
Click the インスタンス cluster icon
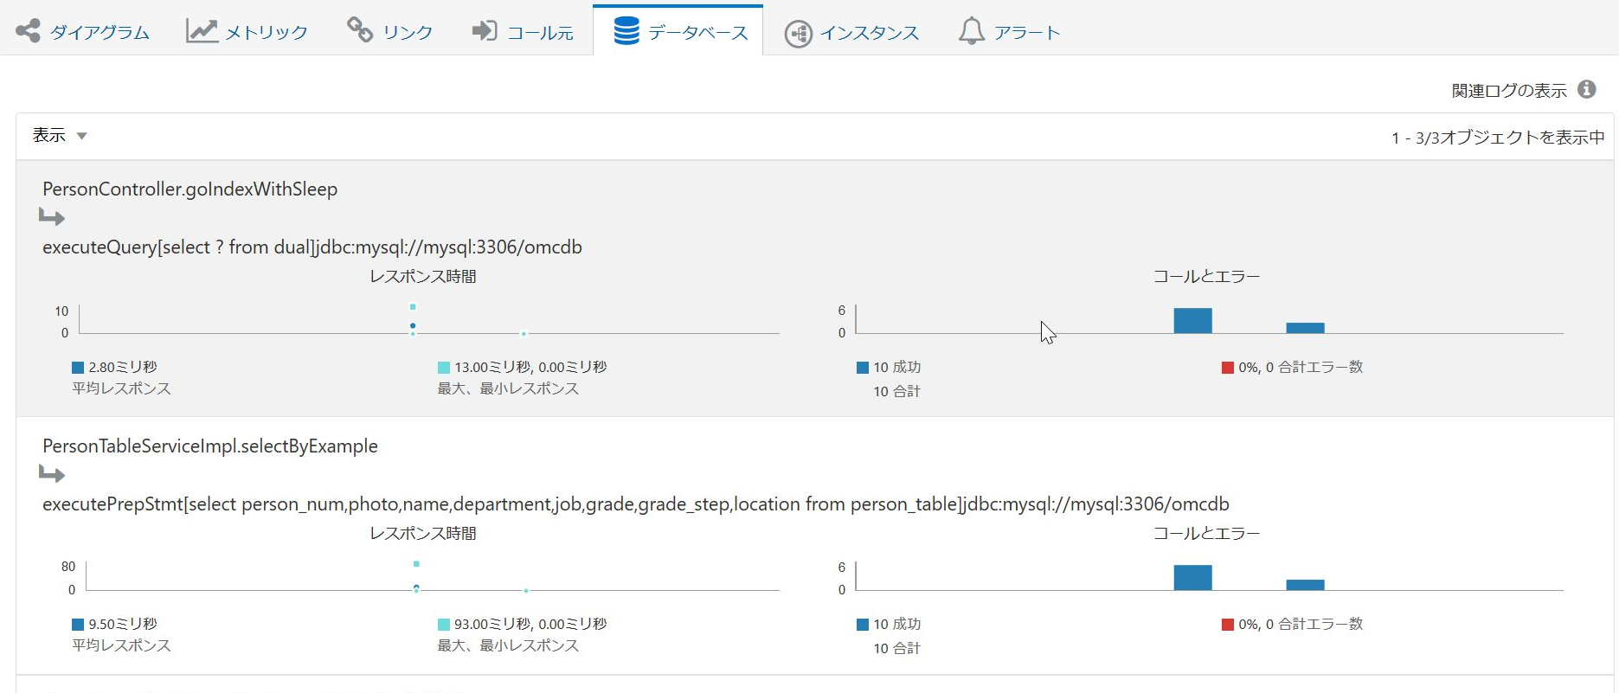[798, 34]
